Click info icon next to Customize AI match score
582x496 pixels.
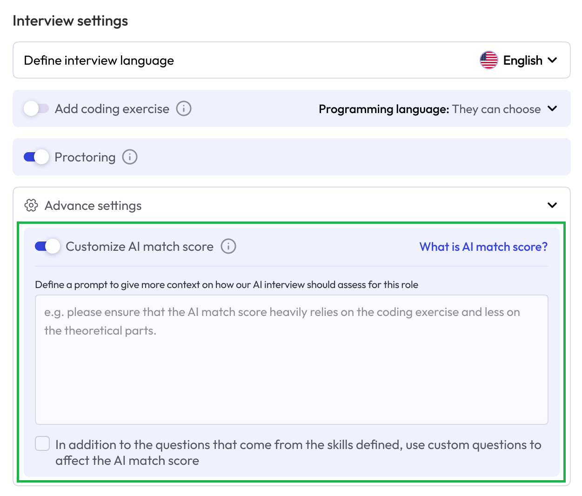[x=228, y=247]
